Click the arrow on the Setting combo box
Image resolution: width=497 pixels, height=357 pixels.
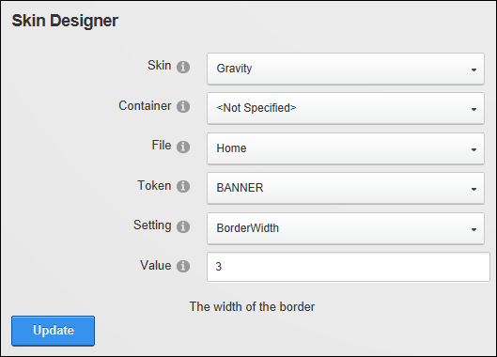[474, 229]
